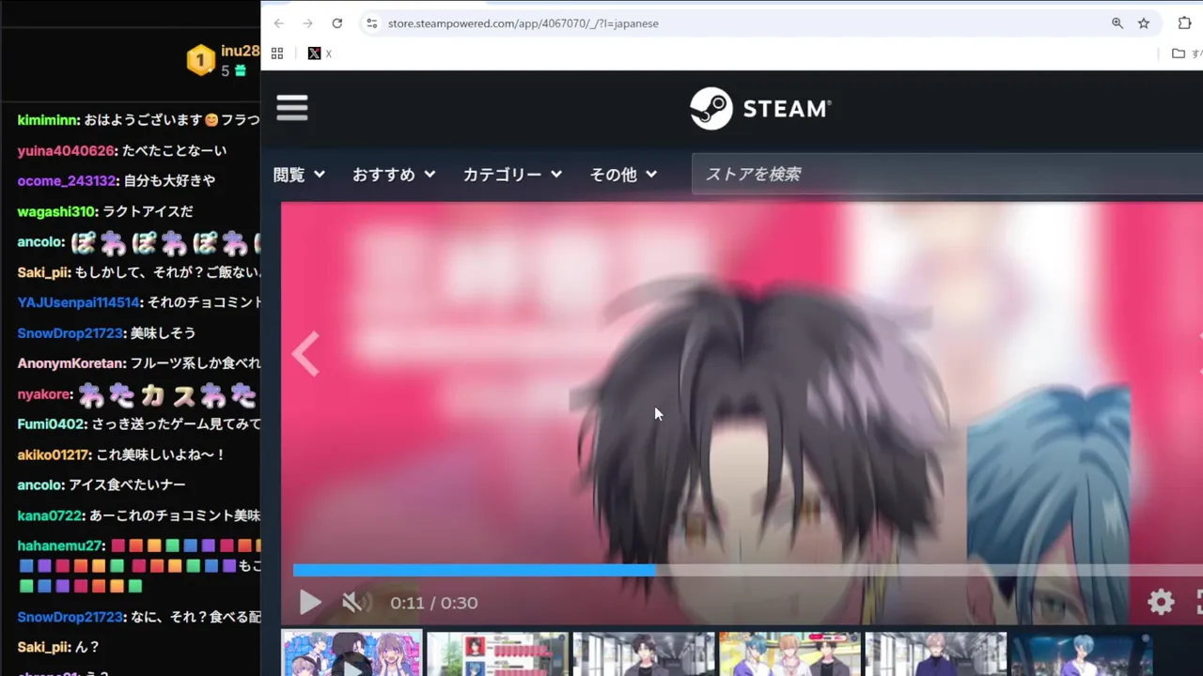Image resolution: width=1203 pixels, height=676 pixels.
Task: Select the second screenshot thumbnail
Action: [498, 654]
